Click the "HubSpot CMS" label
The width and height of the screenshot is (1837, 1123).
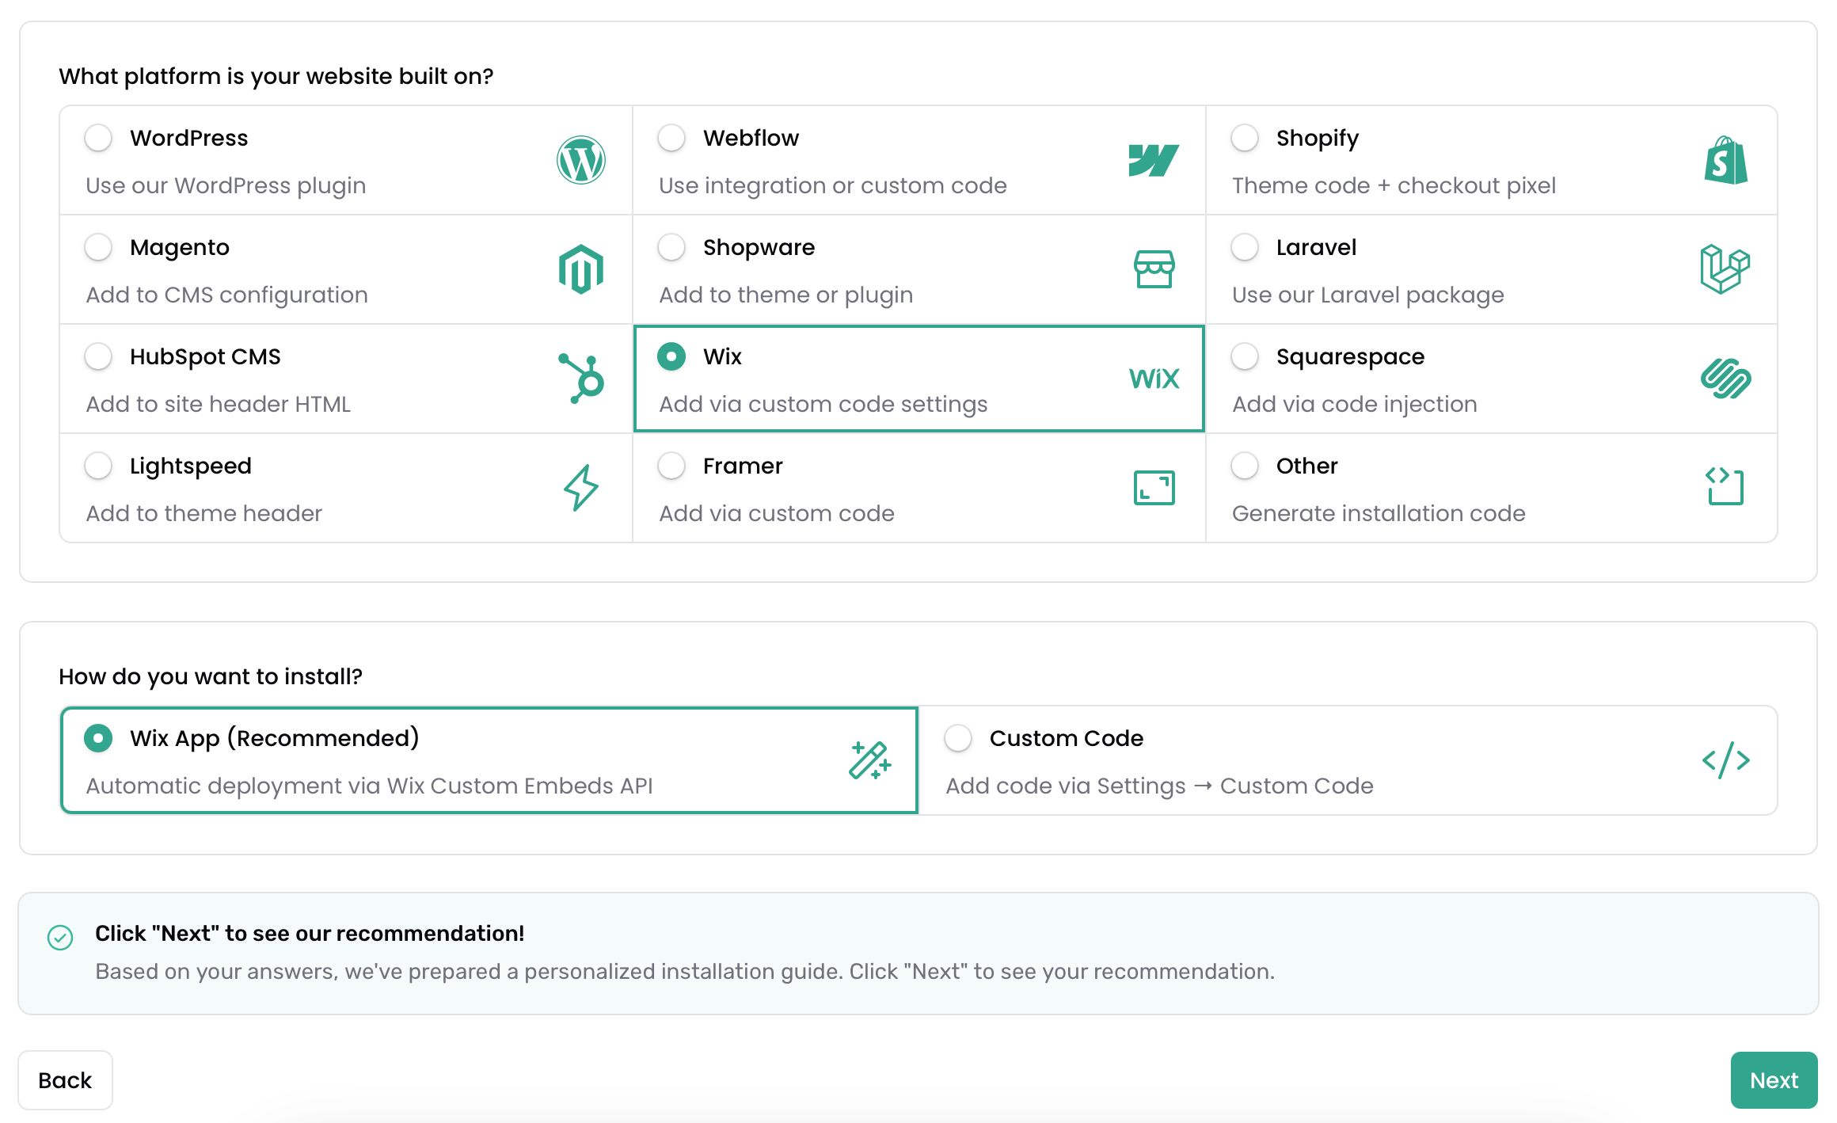pos(205,356)
